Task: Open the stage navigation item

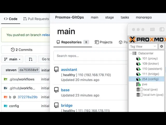Action: (109, 17)
